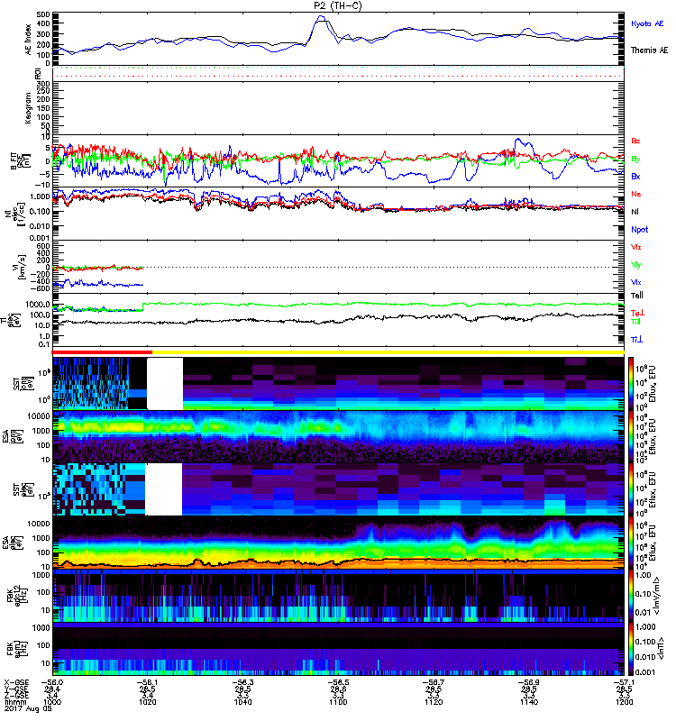
Task: Click the Keogram axis label
Action: click(x=28, y=107)
